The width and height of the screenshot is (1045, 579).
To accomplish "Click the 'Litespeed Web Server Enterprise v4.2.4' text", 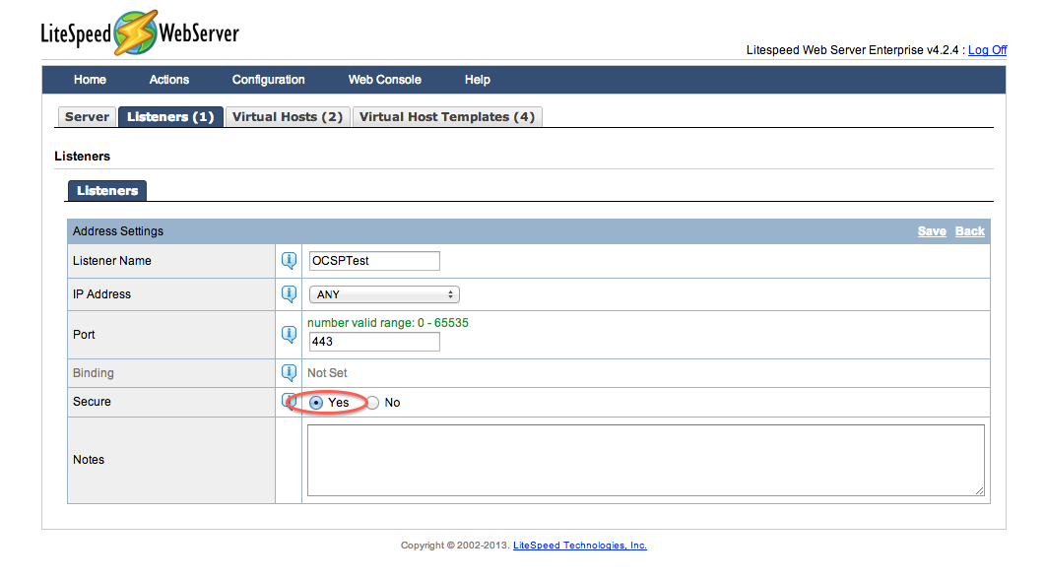I will [x=852, y=50].
